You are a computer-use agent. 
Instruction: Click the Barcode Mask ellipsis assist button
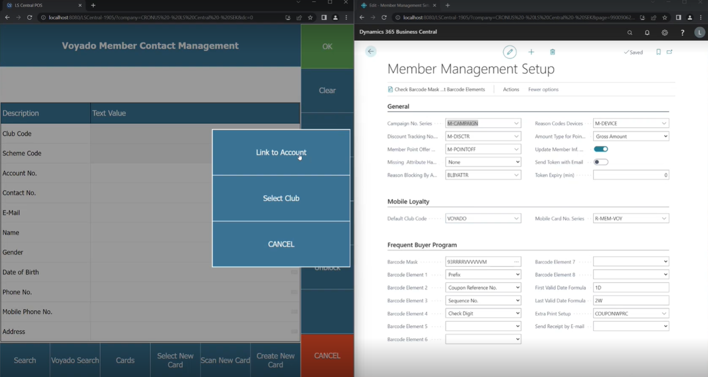pyautogui.click(x=516, y=262)
